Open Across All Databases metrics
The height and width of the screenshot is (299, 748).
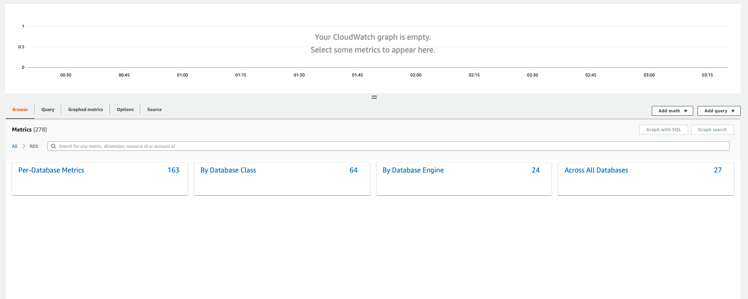tap(596, 170)
